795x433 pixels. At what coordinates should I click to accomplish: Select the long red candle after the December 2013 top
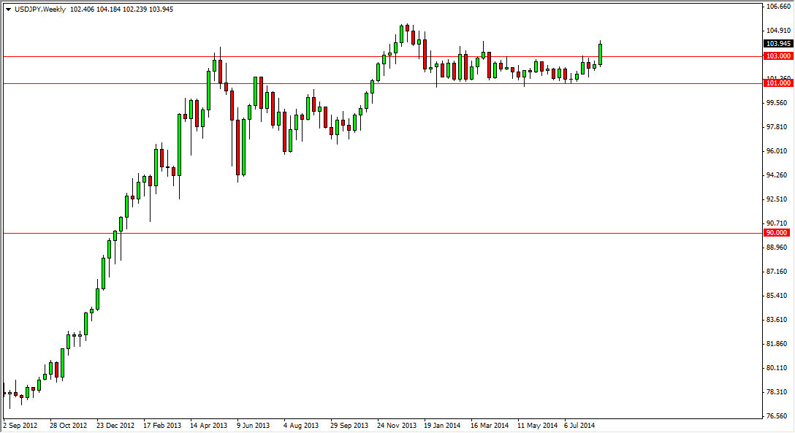[x=425, y=55]
